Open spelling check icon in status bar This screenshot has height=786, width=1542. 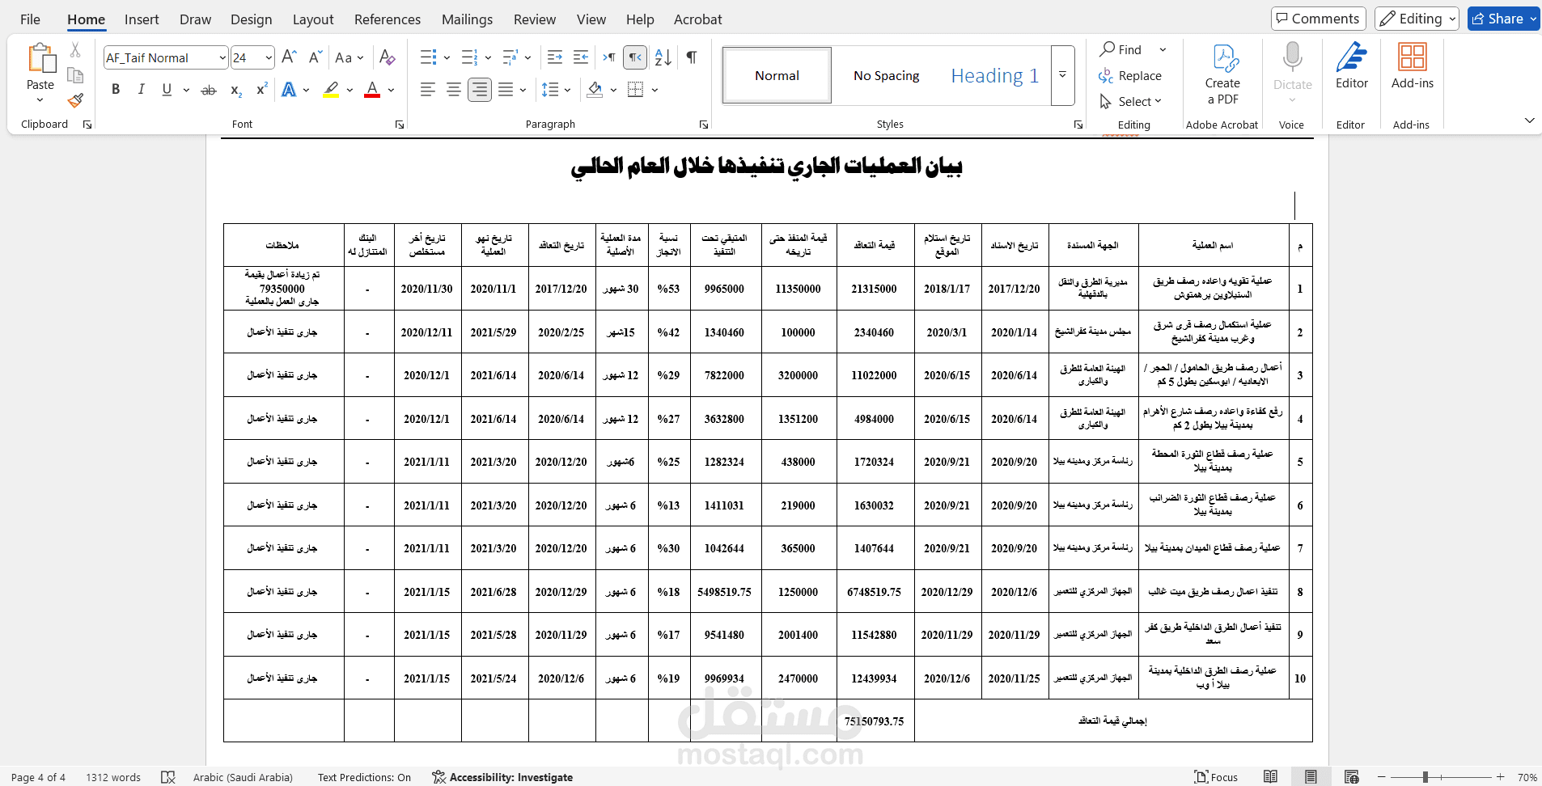click(168, 777)
